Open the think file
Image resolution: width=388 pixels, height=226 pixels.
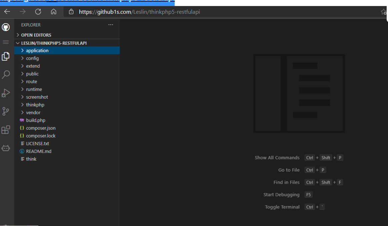pos(31,159)
